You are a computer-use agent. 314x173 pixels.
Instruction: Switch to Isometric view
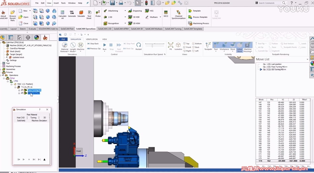point(178,46)
